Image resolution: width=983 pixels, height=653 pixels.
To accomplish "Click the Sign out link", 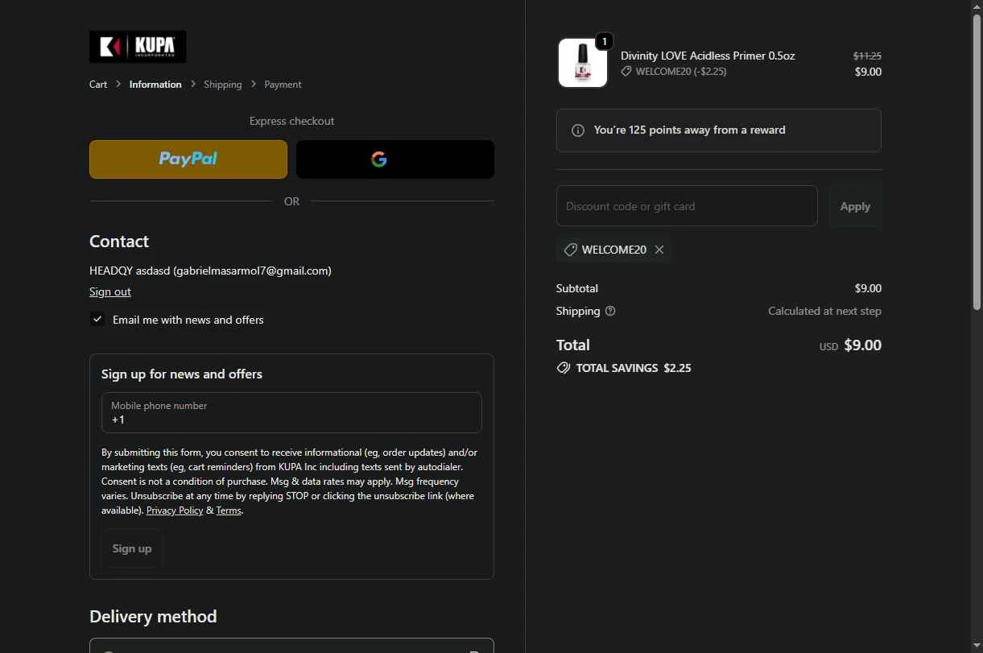I will 110,292.
